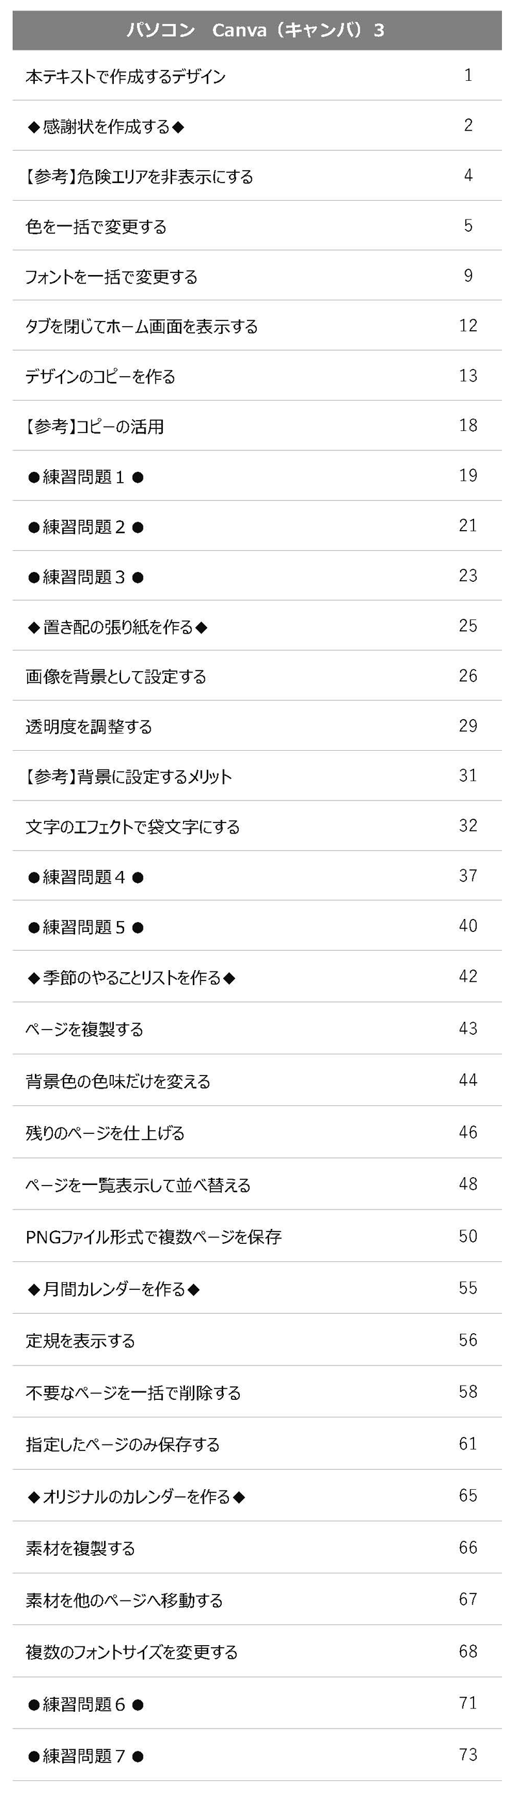Screen dimensions: 511x1805
Task: Click 'タブを閉じてホーム画面を表示する' row
Action: (142, 327)
